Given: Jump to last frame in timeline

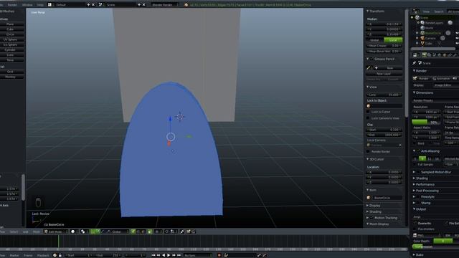Looking at the screenshot, I should 179,255.
